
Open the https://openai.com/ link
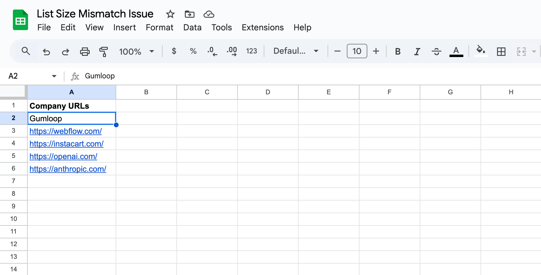click(x=63, y=156)
